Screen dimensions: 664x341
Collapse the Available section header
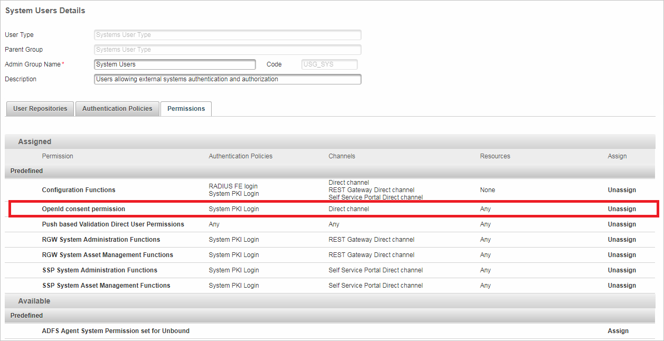pos(34,301)
